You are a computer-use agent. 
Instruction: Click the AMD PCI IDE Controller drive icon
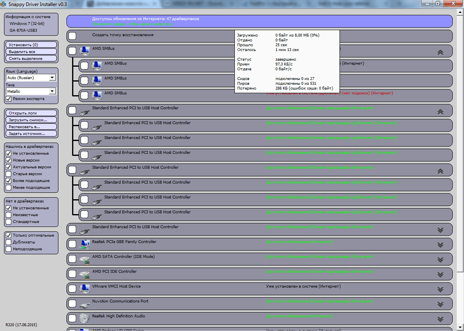point(85,275)
